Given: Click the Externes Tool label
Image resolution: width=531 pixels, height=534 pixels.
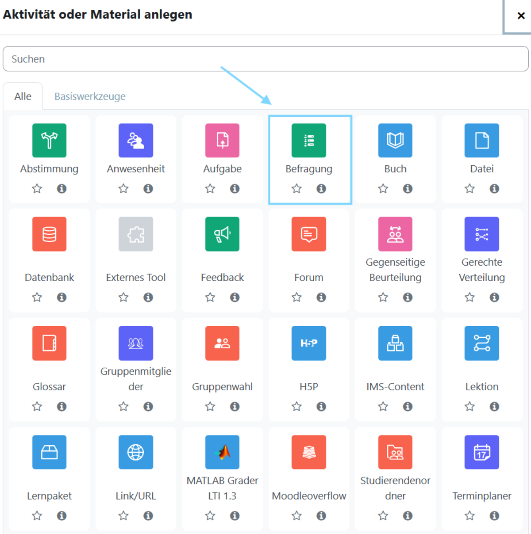Looking at the screenshot, I should click(x=136, y=278).
